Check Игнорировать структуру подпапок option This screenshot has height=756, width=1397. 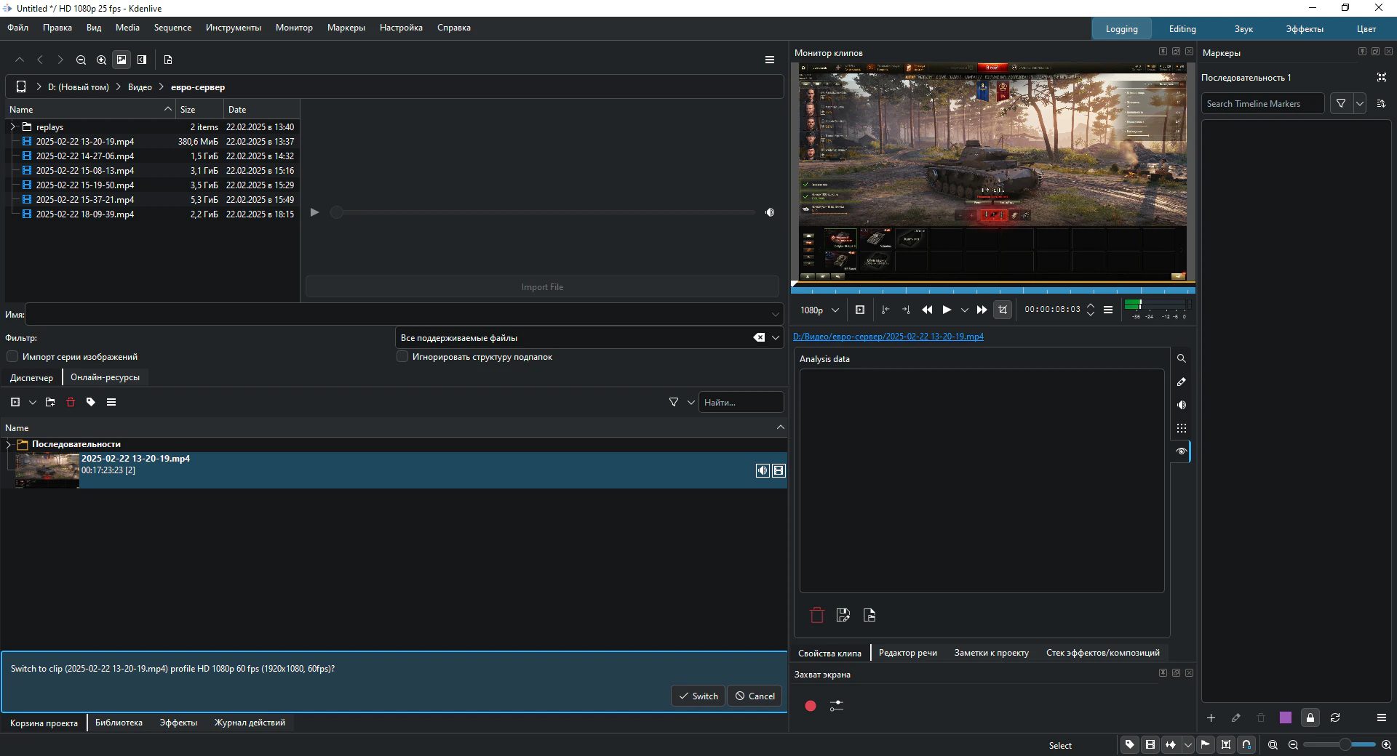(402, 357)
